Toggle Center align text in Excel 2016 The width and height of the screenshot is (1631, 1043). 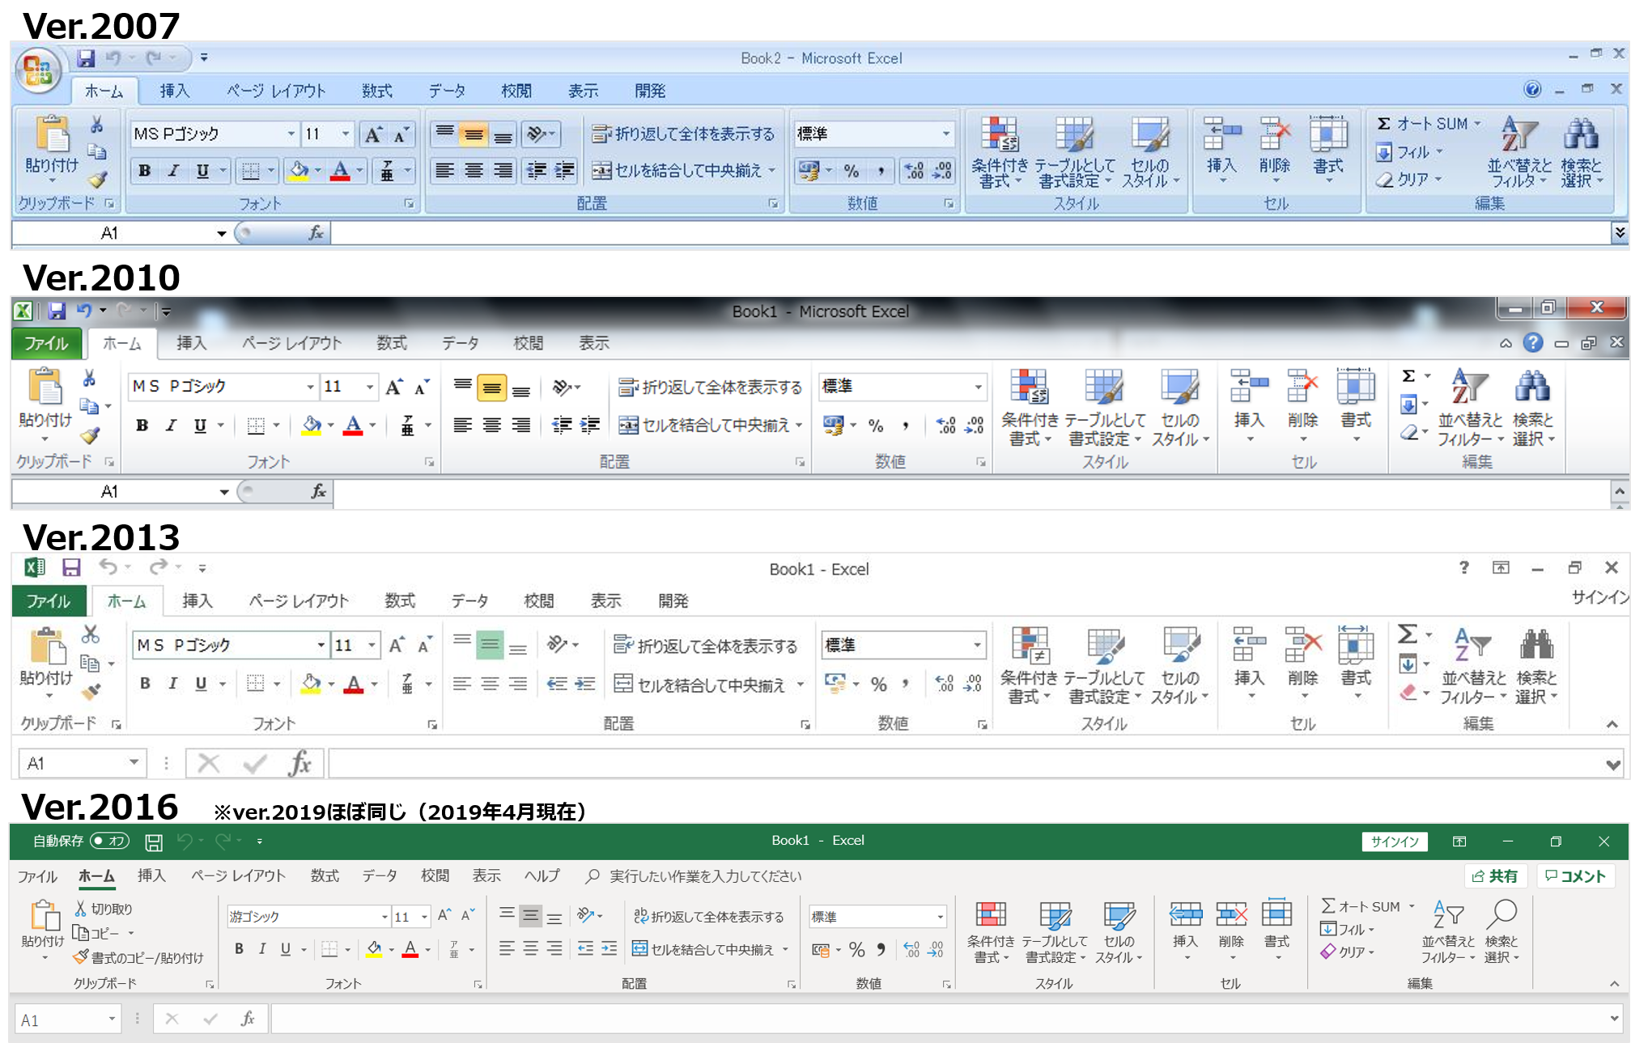click(x=530, y=948)
